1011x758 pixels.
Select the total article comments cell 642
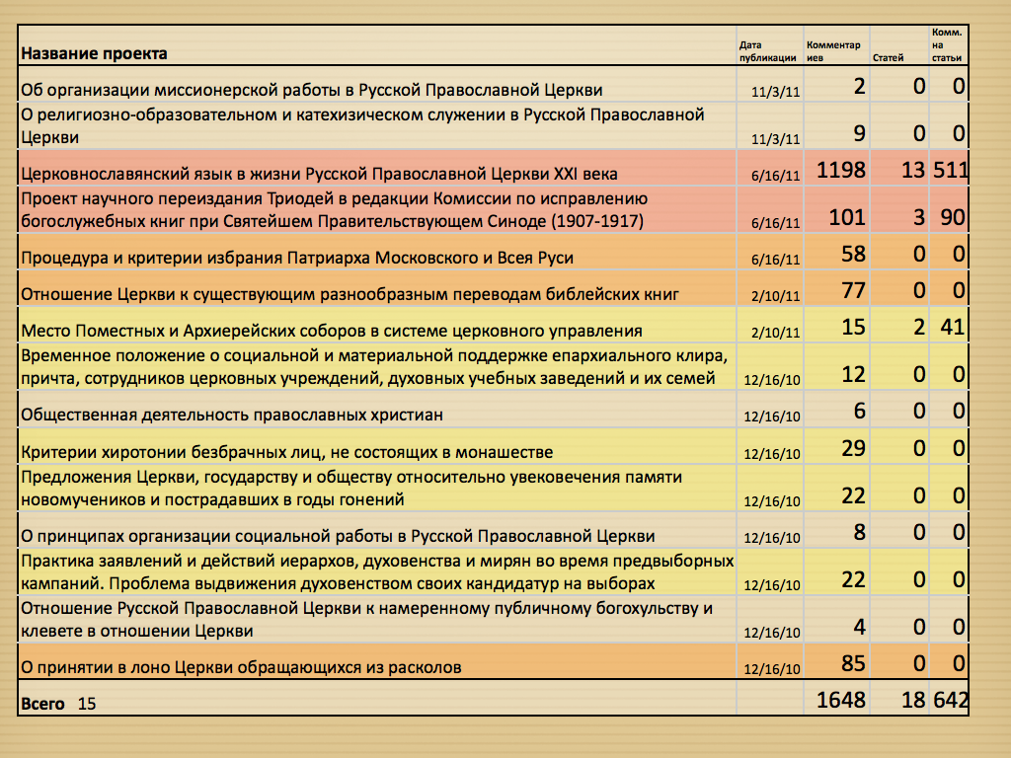point(949,701)
